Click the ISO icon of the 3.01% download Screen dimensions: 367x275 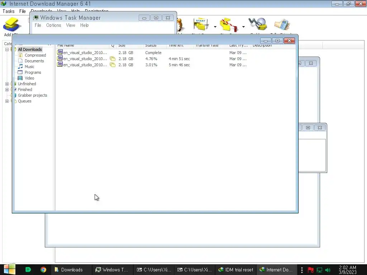(x=60, y=64)
